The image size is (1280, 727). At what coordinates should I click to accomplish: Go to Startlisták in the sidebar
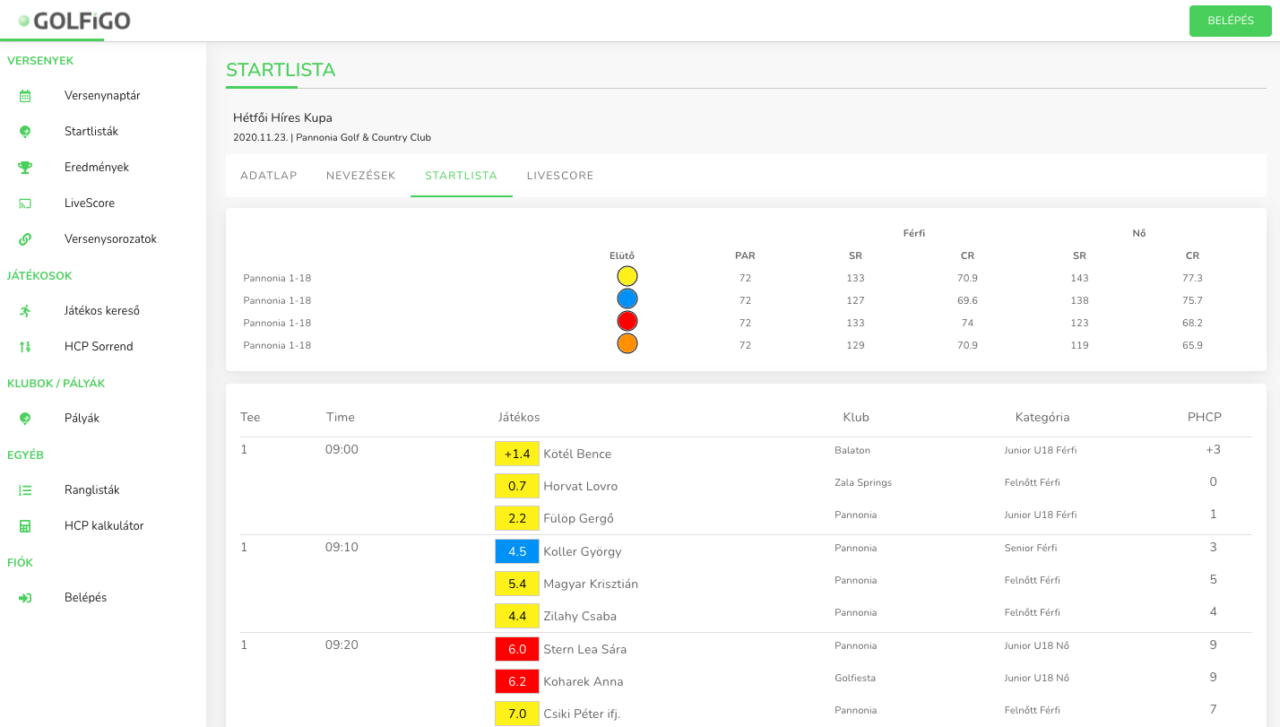[91, 132]
